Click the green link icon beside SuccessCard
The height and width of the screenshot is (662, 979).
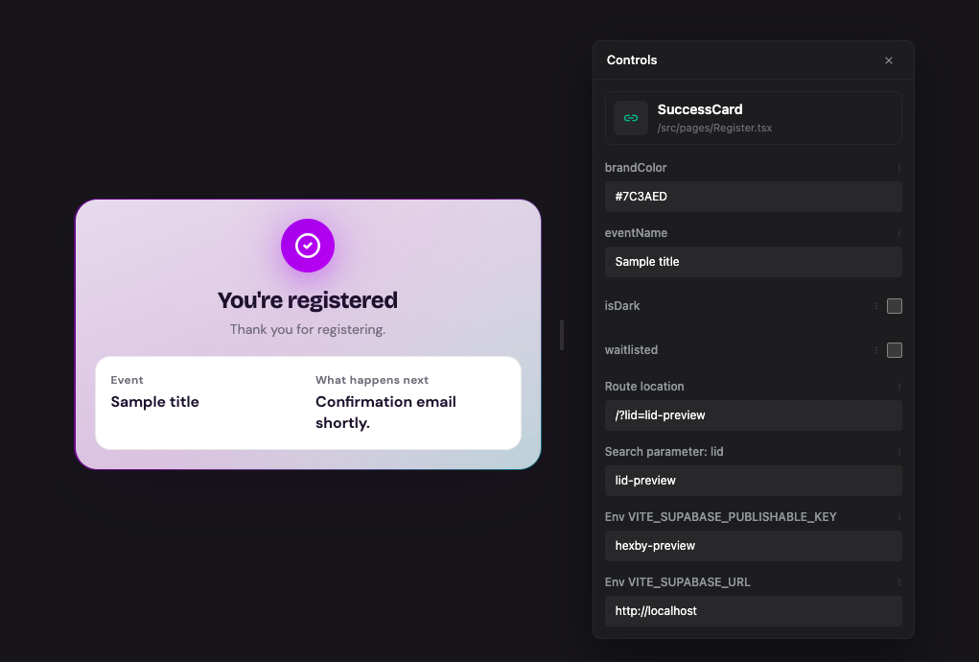click(631, 118)
